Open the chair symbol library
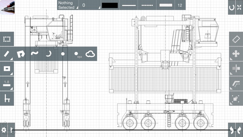 pos(7,98)
